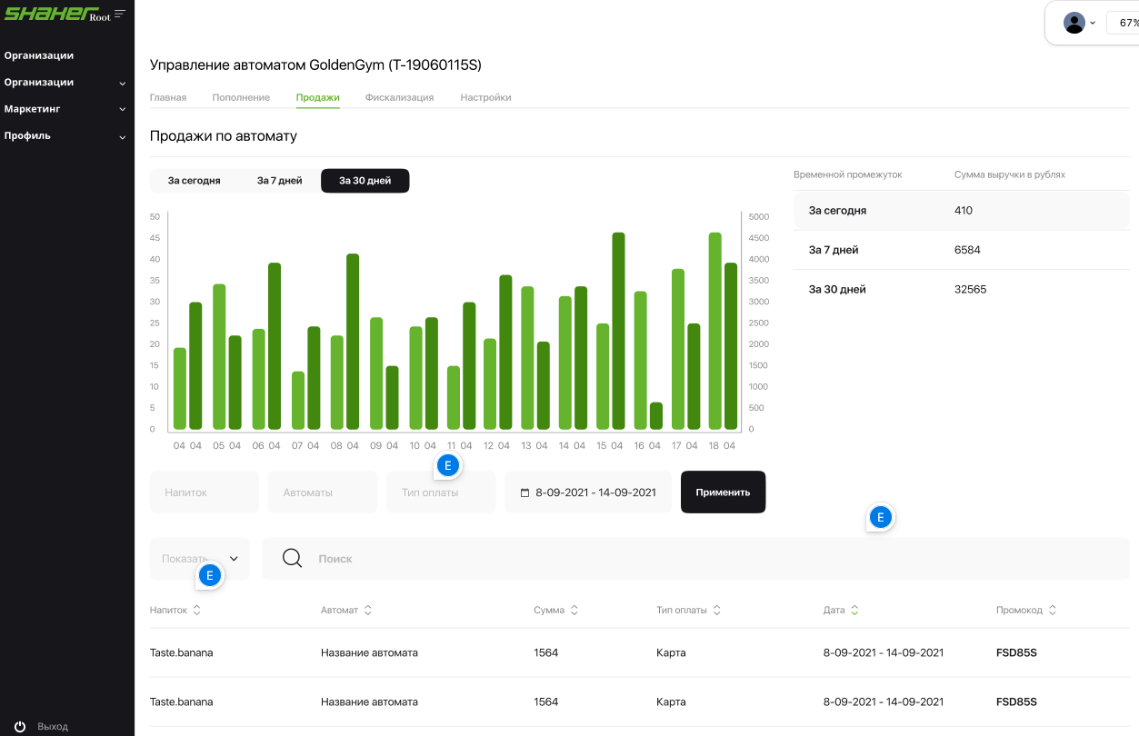This screenshot has height=736, width=1139.
Task: Click the revenue value 32565
Action: (x=970, y=290)
